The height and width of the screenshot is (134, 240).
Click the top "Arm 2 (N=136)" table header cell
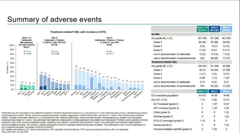pyautogui.click(x=214, y=29)
